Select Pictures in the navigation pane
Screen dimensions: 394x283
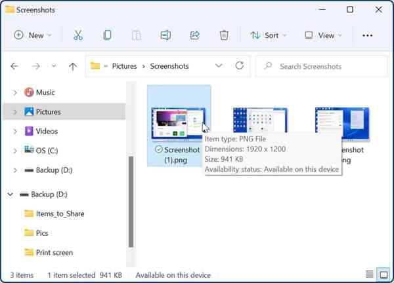click(x=48, y=112)
